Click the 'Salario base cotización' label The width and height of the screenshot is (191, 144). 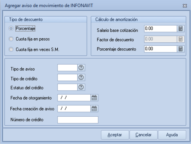click(117, 30)
